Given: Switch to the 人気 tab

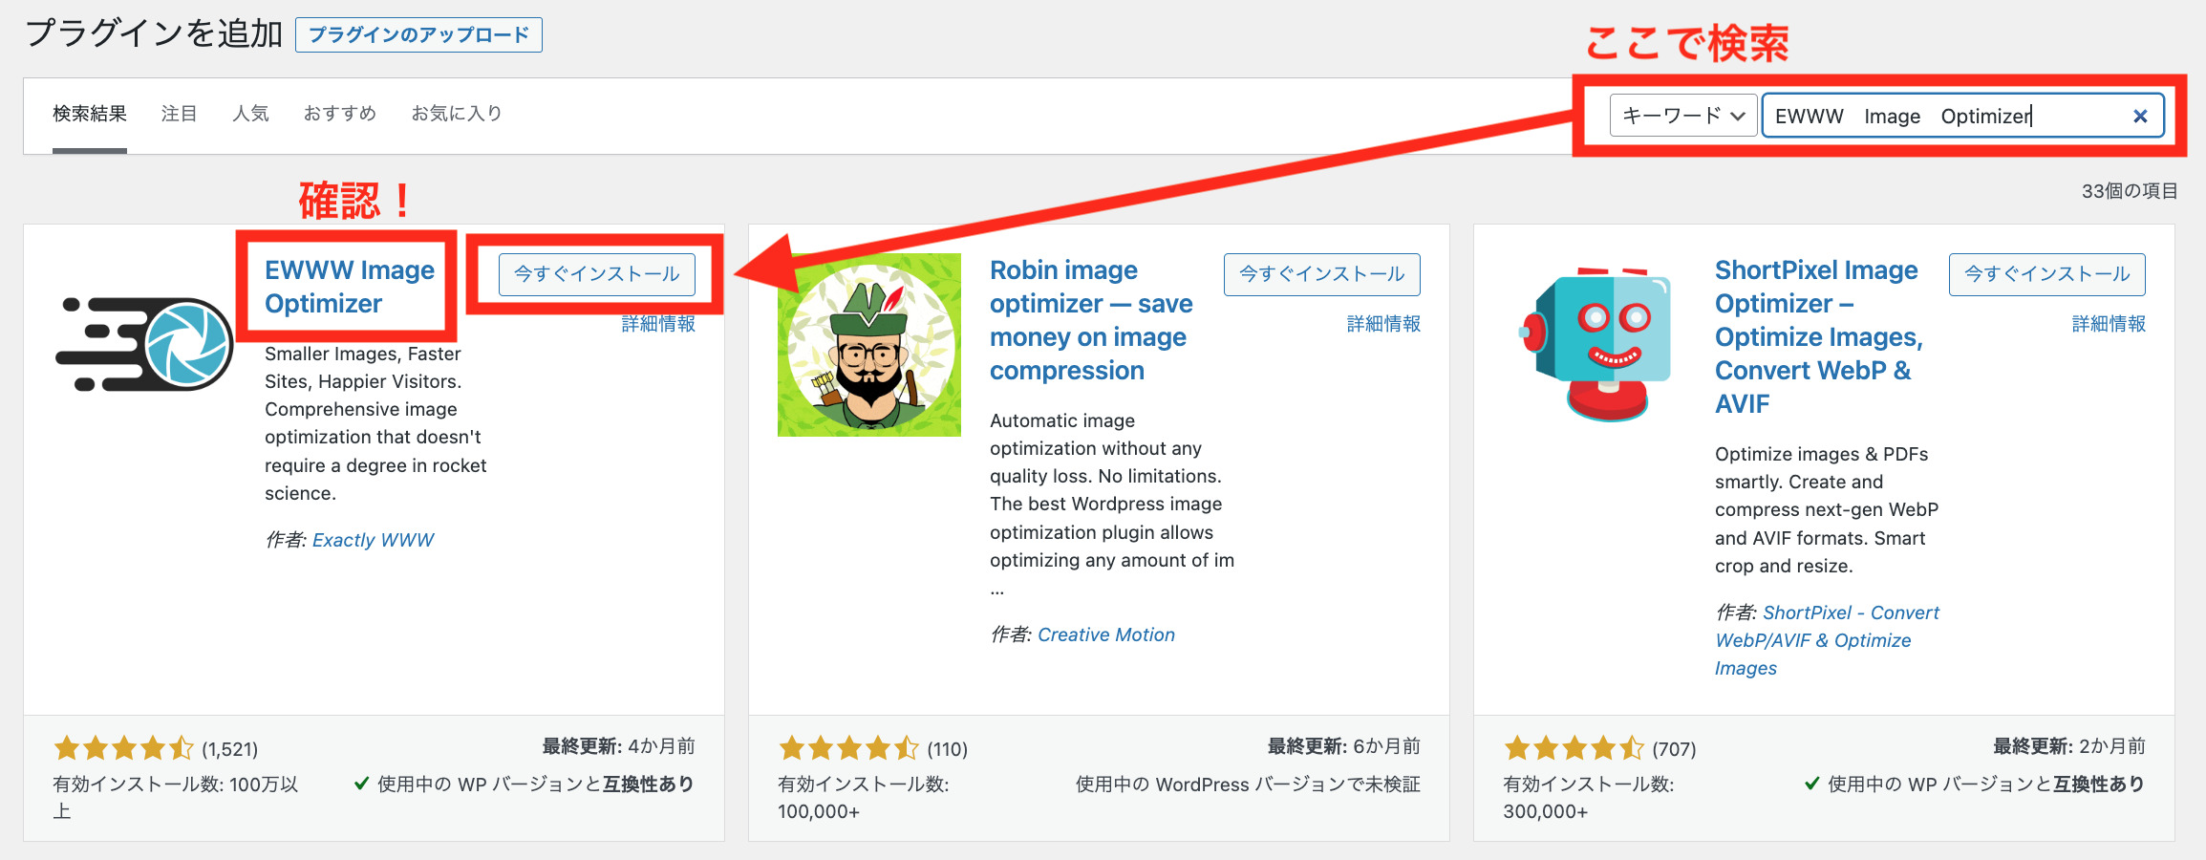Looking at the screenshot, I should 250,114.
